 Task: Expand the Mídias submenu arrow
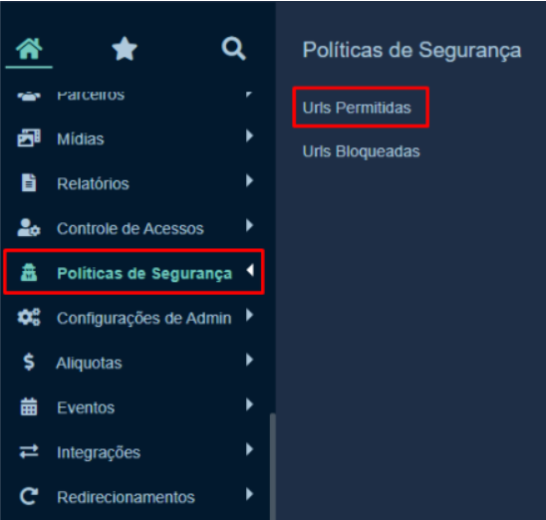[x=249, y=135]
